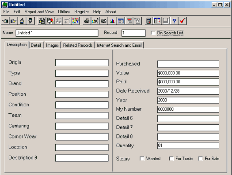232x175 pixels.
Task: Click the printer icon
Action: coord(87,21)
